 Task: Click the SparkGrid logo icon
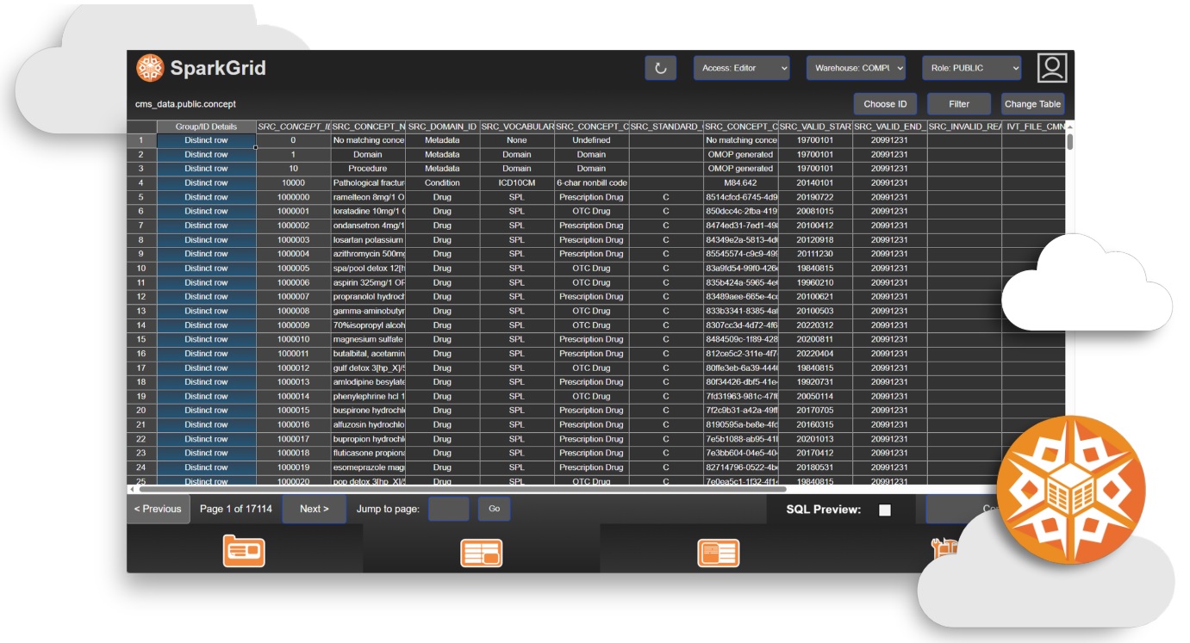[x=150, y=68]
